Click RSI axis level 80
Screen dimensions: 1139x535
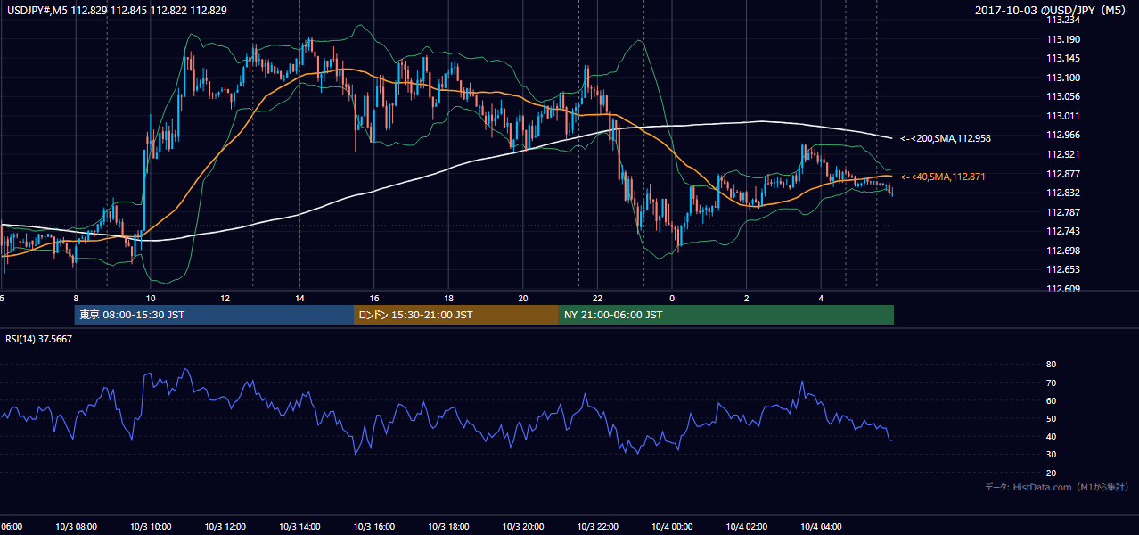click(1051, 365)
